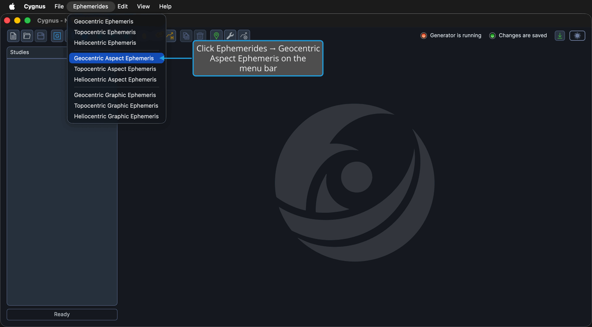Click the 'Generator is running' status text

(455, 35)
